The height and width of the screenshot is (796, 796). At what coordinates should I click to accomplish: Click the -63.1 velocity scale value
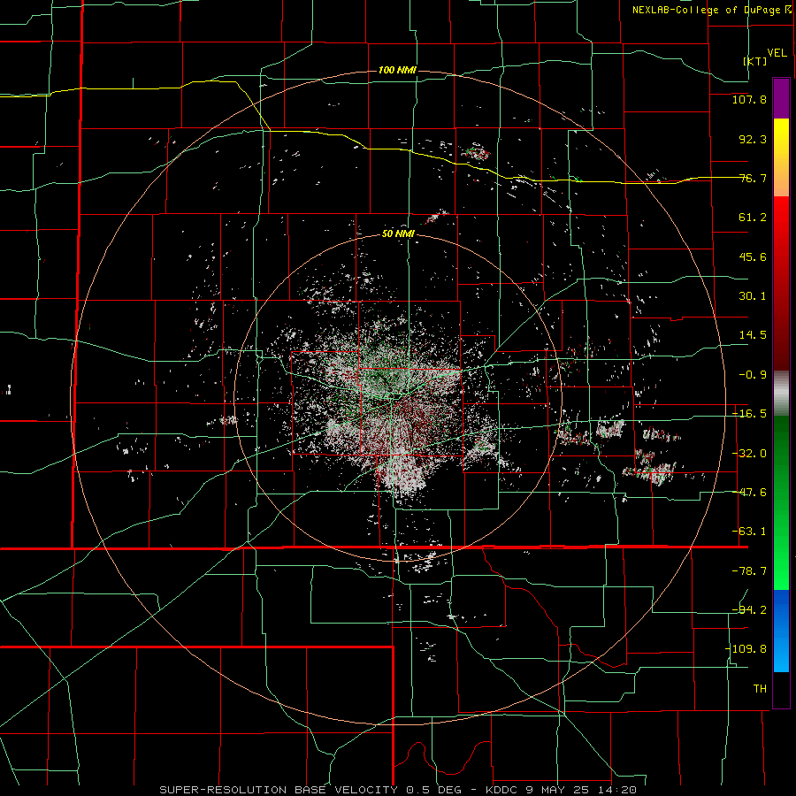click(x=749, y=532)
